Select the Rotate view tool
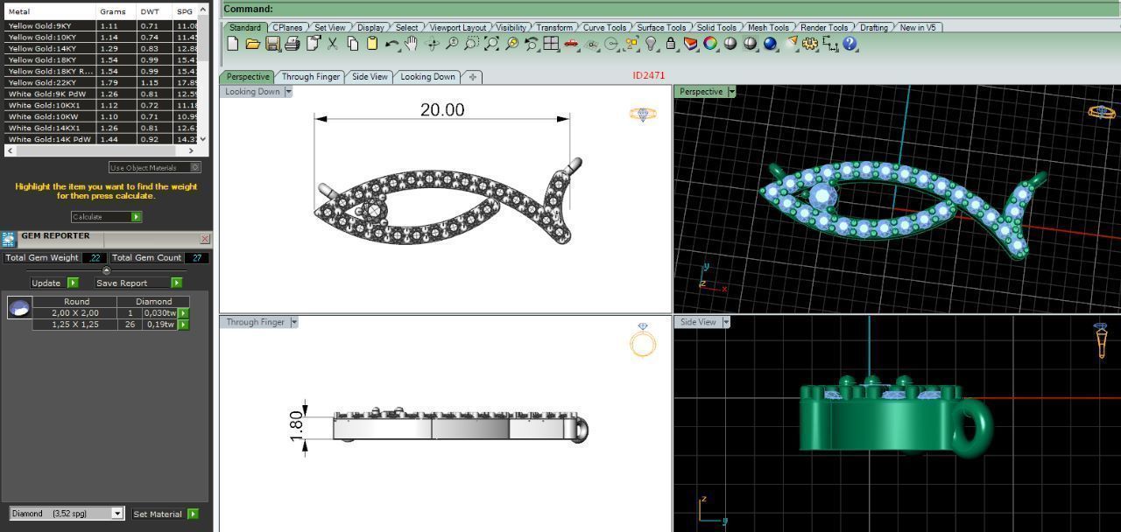Screen dimensions: 1121x532 pos(433,43)
